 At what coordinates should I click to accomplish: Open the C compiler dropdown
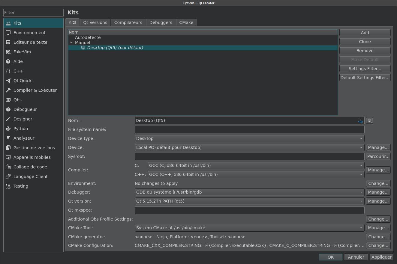(256, 165)
